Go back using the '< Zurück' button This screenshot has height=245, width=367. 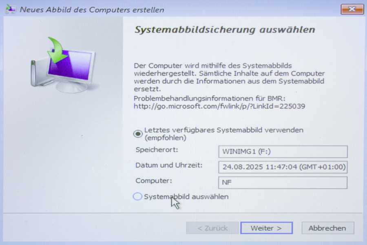click(x=212, y=228)
